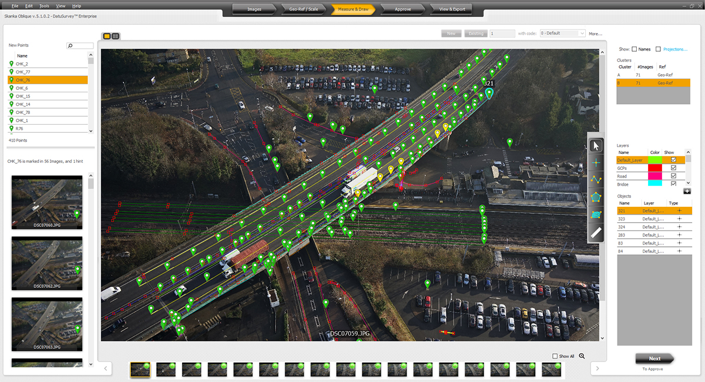The image size is (705, 382).
Task: Click the GCPs layer red color swatch
Action: click(x=655, y=168)
